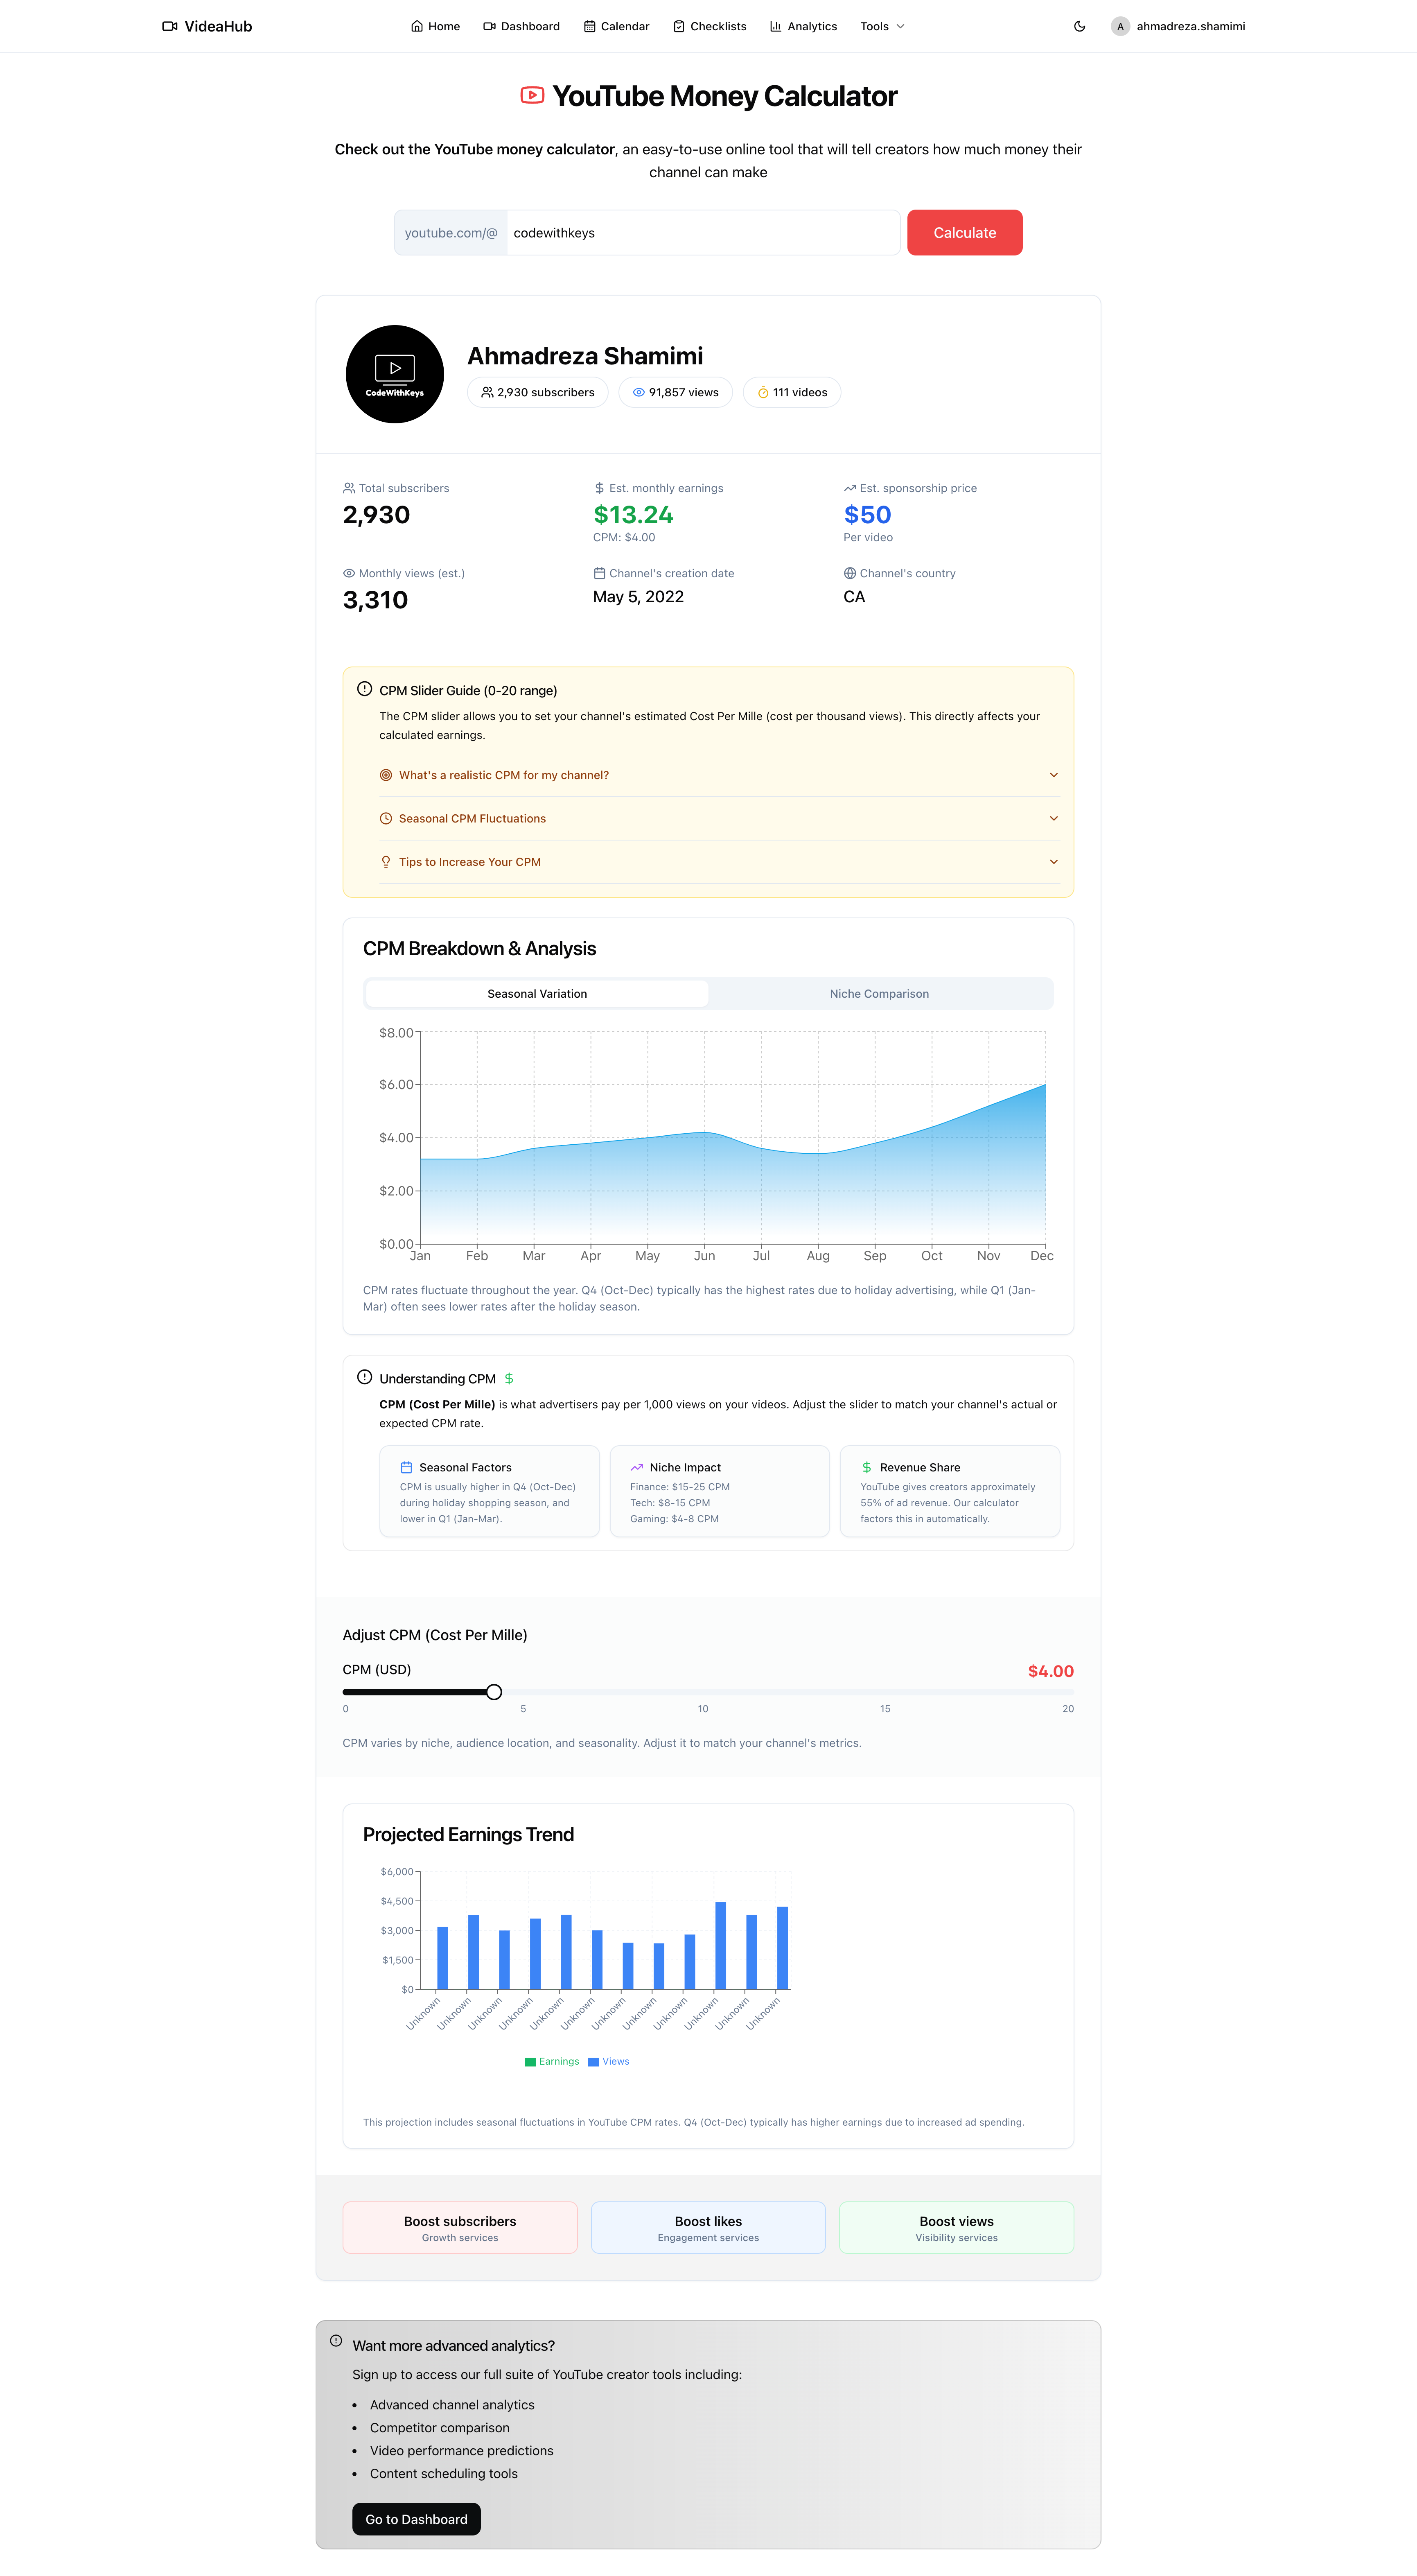Screen dimensions: 1417x2576
Task: Click the subscribers people icon in the 2,930 badge
Action: [487, 392]
